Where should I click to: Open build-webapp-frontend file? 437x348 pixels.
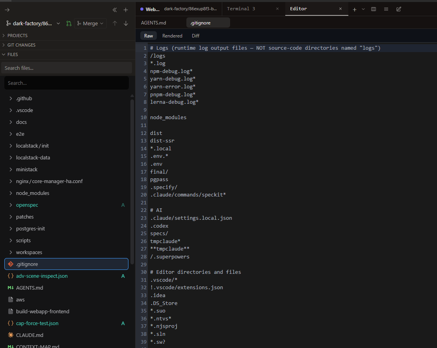point(66,311)
